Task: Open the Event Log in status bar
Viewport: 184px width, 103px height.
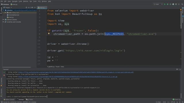Action: pos(177,100)
